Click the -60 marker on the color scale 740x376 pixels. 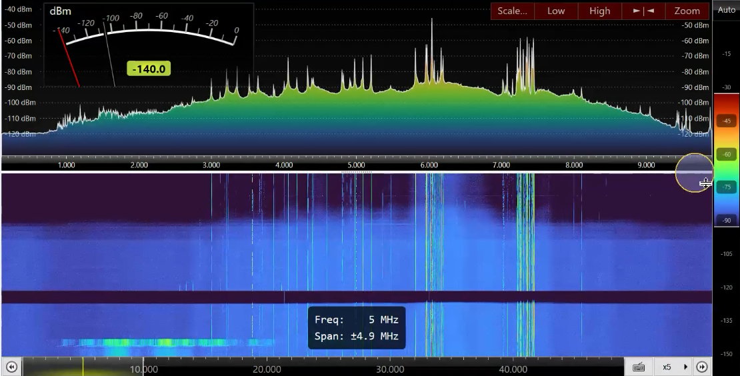[x=726, y=154]
